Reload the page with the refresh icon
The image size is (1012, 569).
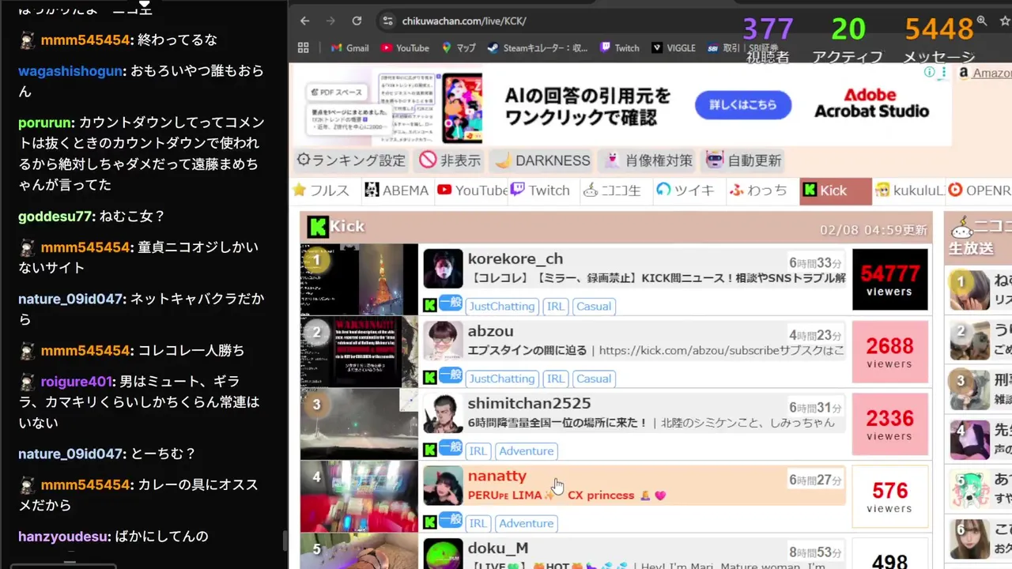(x=357, y=21)
